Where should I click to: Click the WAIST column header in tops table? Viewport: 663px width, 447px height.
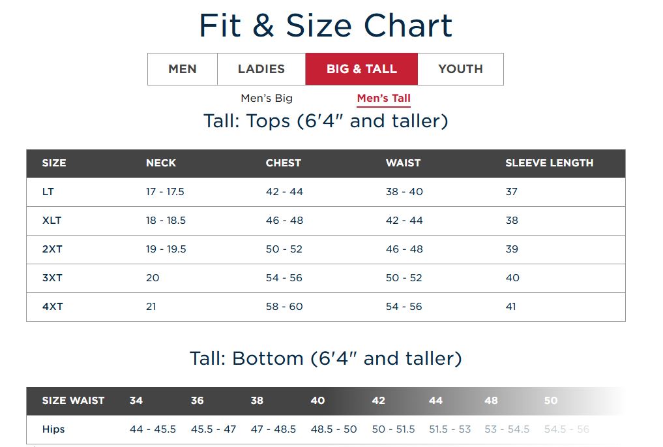(x=403, y=163)
